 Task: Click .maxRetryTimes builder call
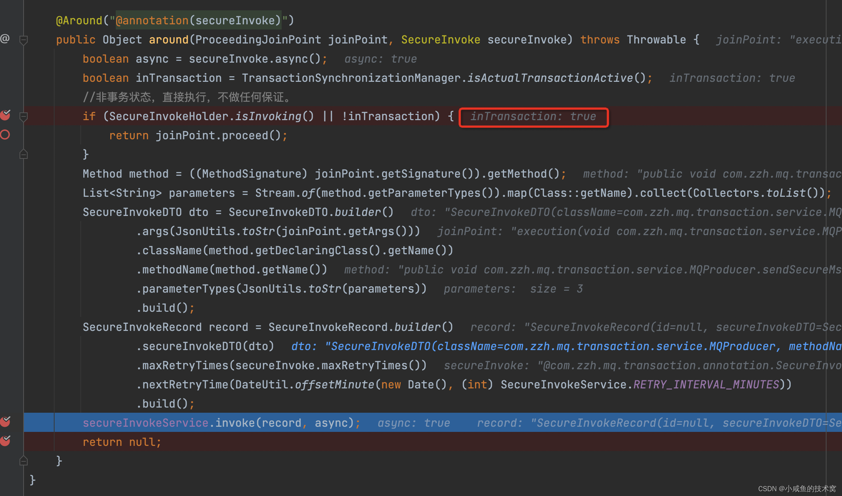281,366
